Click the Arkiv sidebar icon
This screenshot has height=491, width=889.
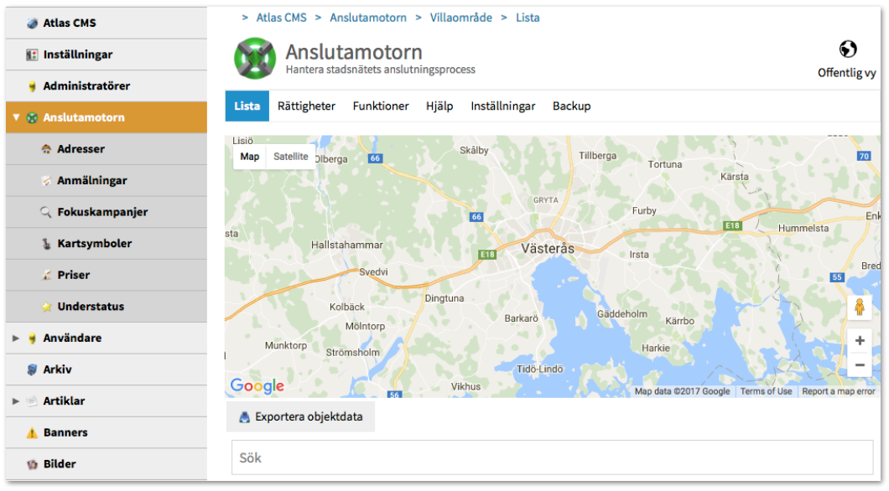click(x=33, y=370)
